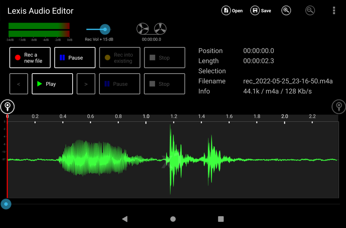Open the three-dot overflow menu
Image resolution: width=346 pixels, height=228 pixels.
tap(334, 10)
